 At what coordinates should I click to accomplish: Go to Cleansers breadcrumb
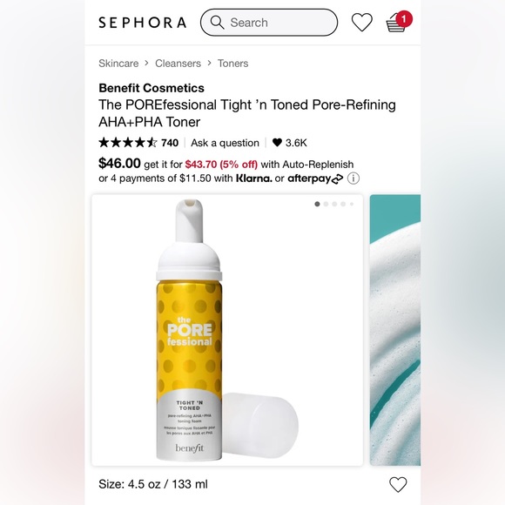[178, 63]
